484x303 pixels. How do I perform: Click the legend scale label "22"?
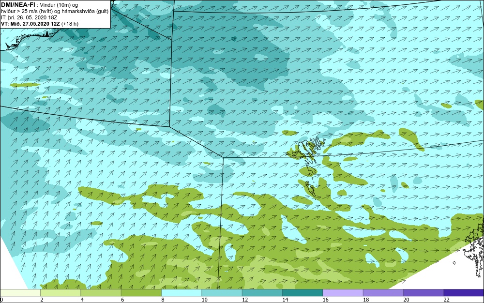coord(447,300)
